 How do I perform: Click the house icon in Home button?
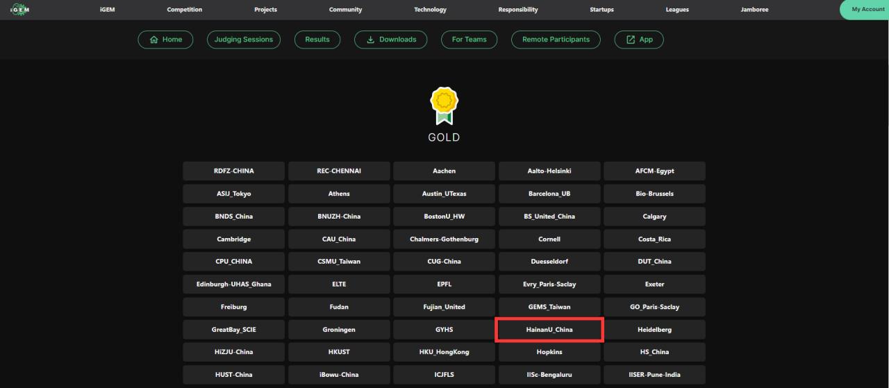click(153, 40)
